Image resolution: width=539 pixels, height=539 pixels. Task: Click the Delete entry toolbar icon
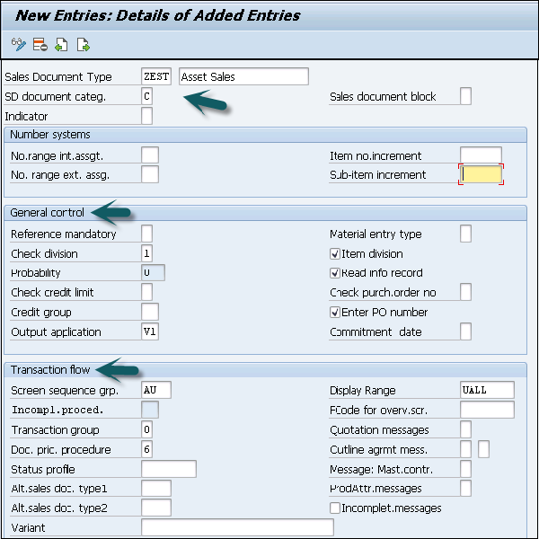point(40,43)
